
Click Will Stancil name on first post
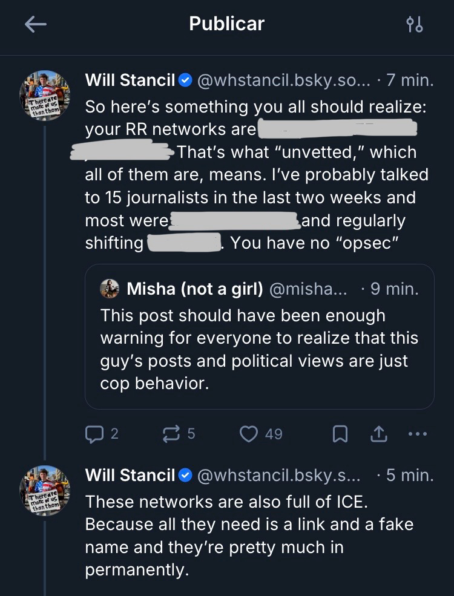click(x=130, y=79)
